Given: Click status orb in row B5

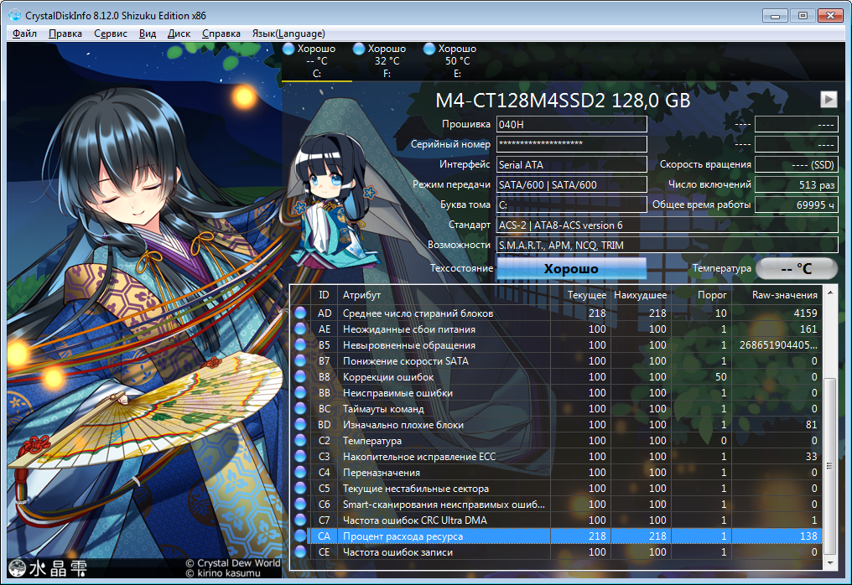Looking at the screenshot, I should pos(300,345).
